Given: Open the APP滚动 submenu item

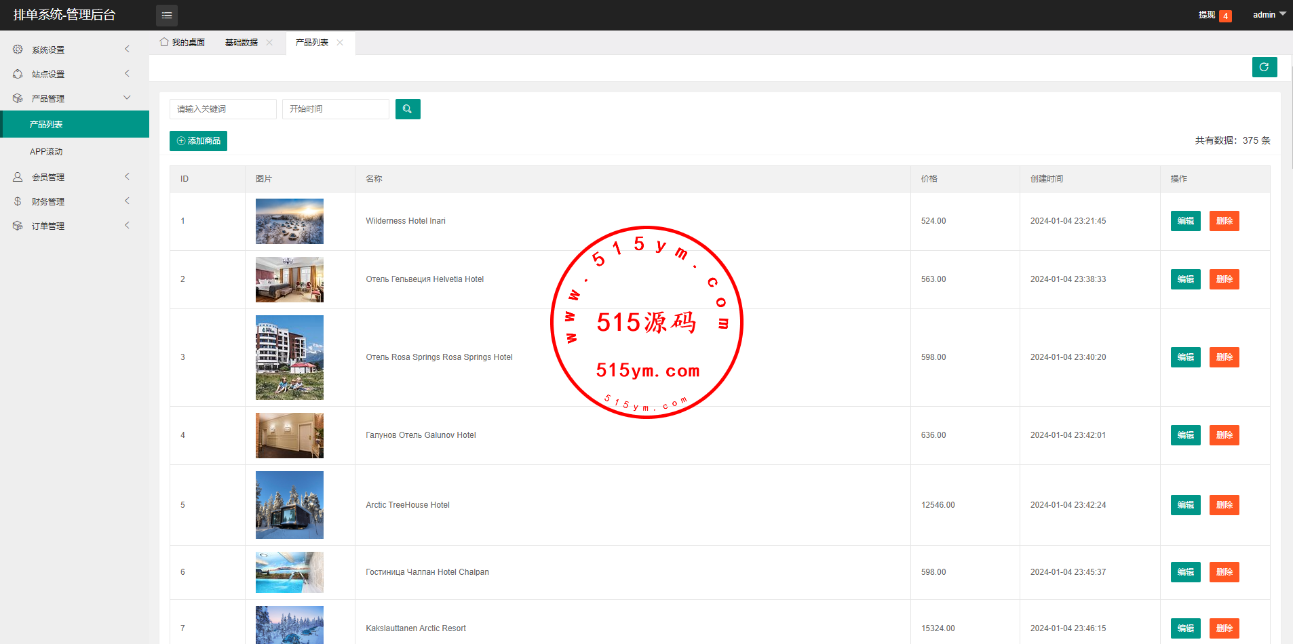Looking at the screenshot, I should click(x=46, y=152).
